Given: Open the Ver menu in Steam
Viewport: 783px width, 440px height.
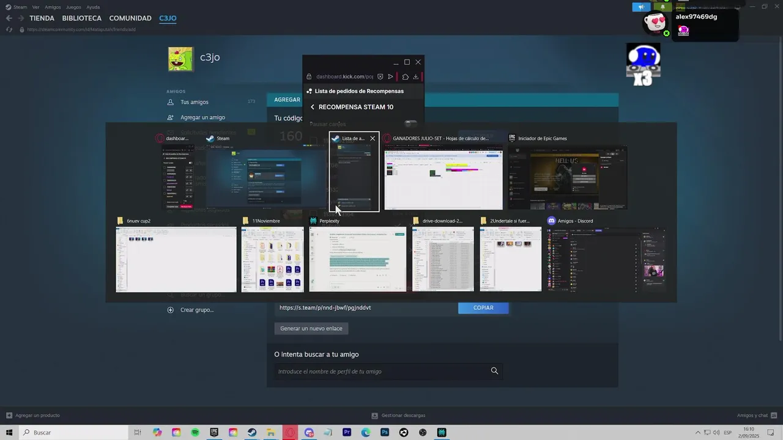Looking at the screenshot, I should pos(35,7).
